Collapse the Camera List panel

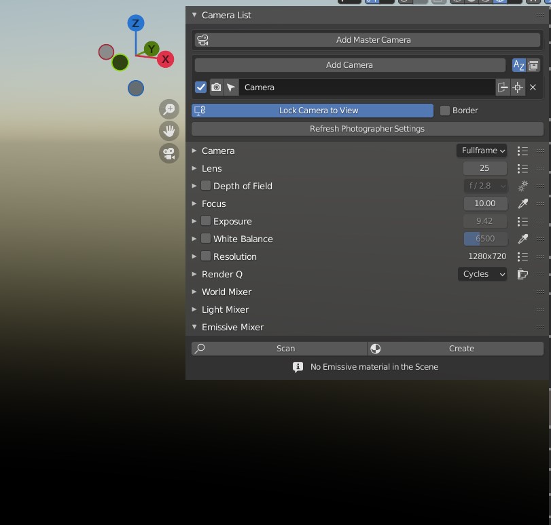point(194,15)
